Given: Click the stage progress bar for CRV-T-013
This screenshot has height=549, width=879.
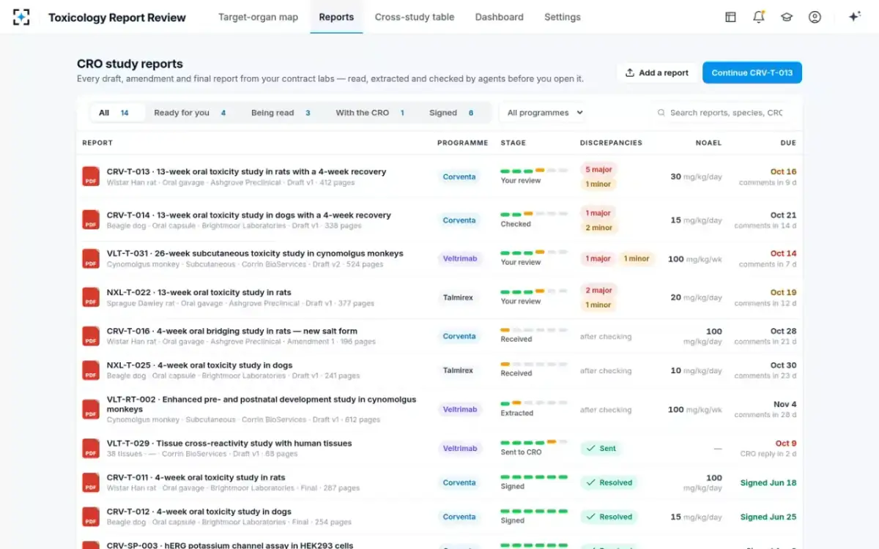Looking at the screenshot, I should click(x=534, y=171).
